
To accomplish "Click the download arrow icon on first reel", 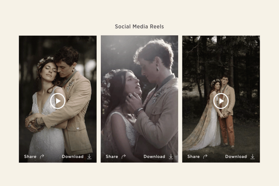I will click(89, 157).
